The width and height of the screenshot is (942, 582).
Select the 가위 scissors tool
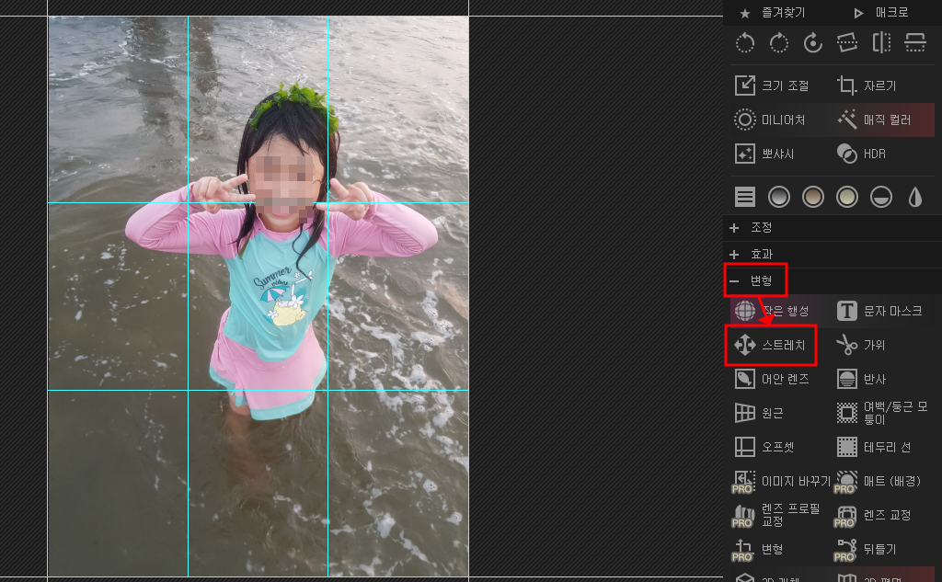point(861,345)
